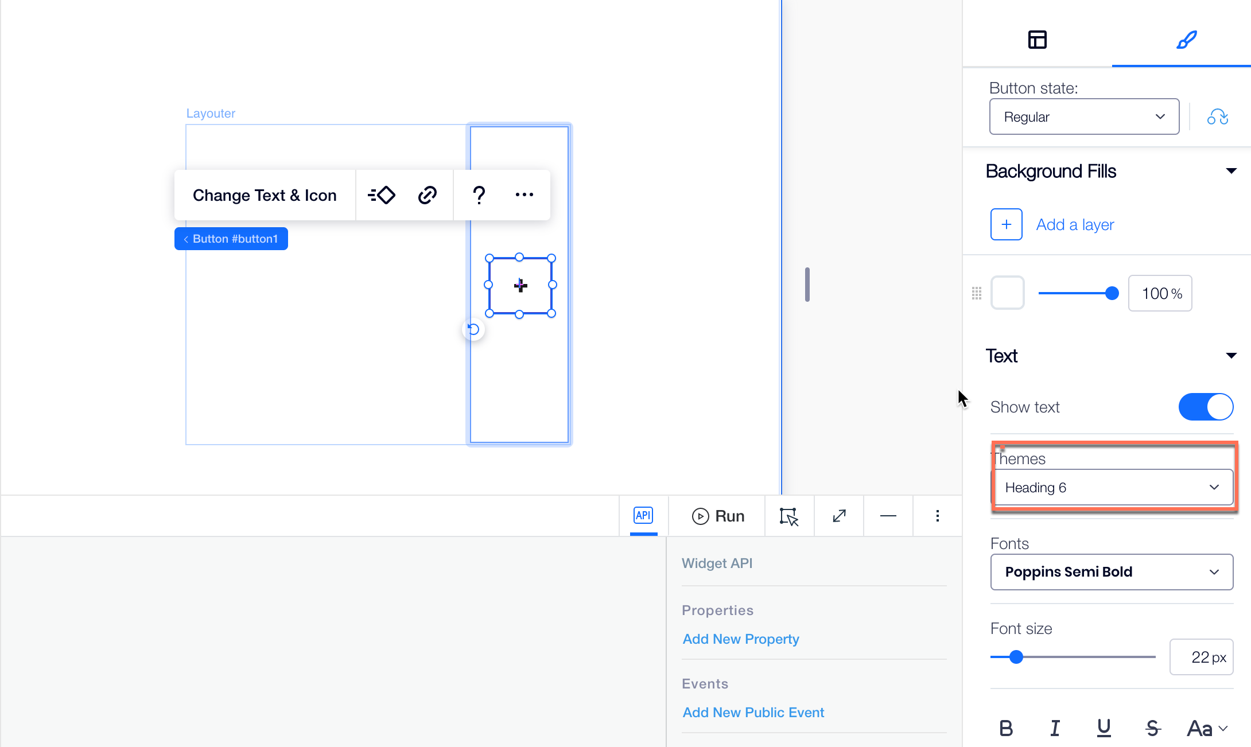The image size is (1251, 747).
Task: Click the diamond/align icon in toolbar
Action: tap(380, 194)
